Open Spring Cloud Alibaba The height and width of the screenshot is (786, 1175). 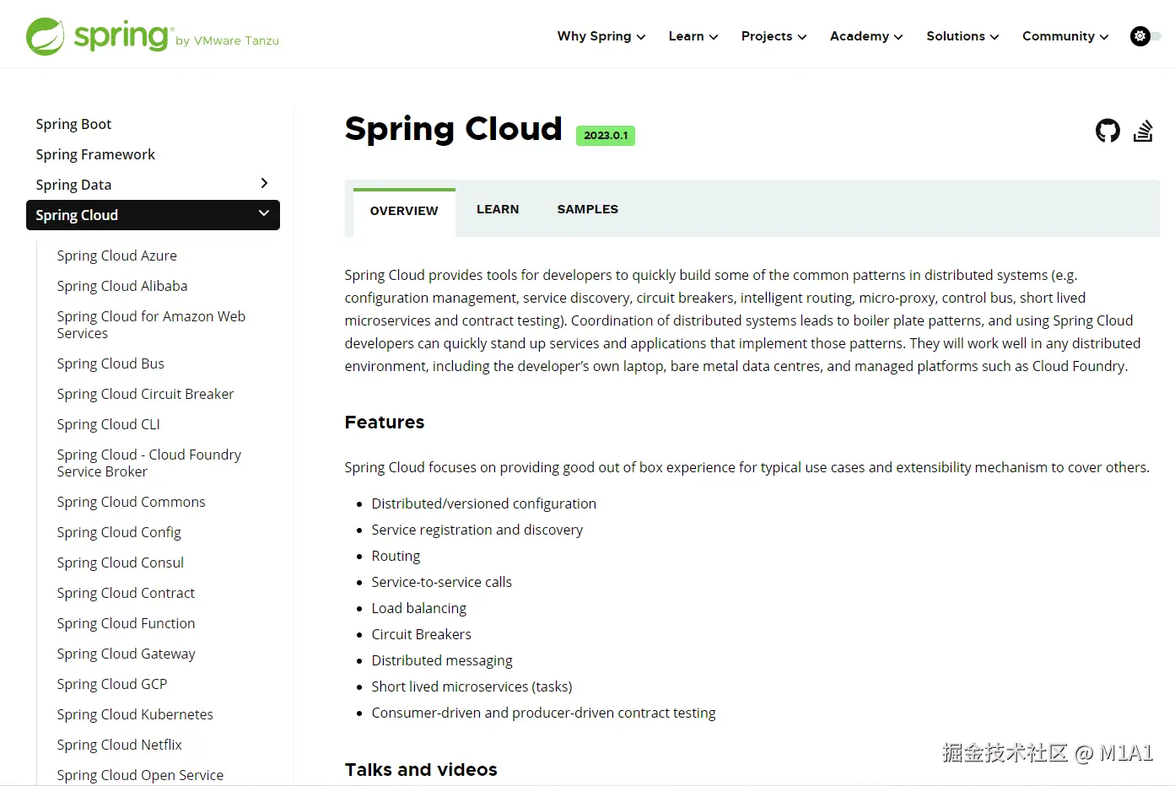tap(122, 286)
